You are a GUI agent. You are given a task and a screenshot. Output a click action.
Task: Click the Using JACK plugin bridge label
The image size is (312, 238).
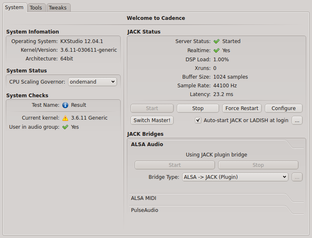point(217,155)
